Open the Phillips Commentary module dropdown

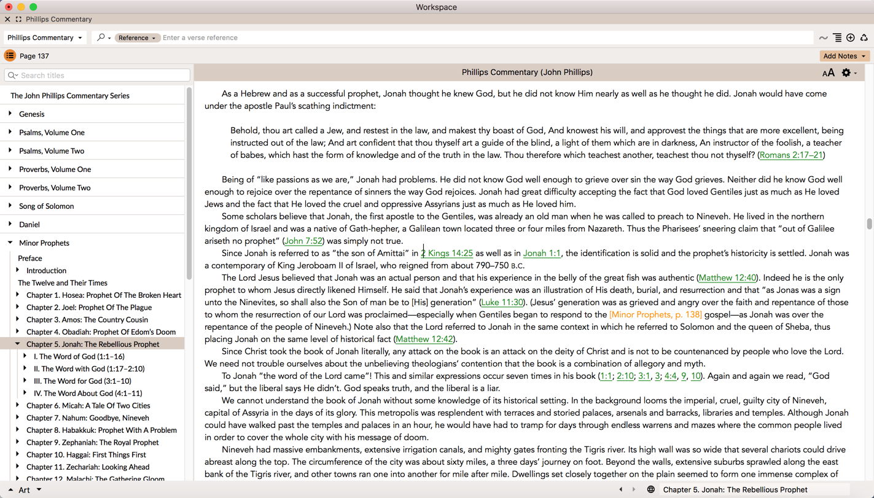point(45,38)
